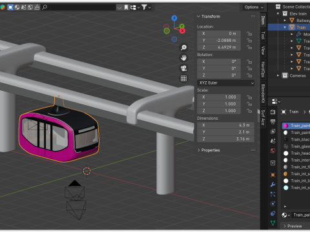Open the View Layer properties tab icon
The width and height of the screenshot is (310, 232).
click(273, 131)
